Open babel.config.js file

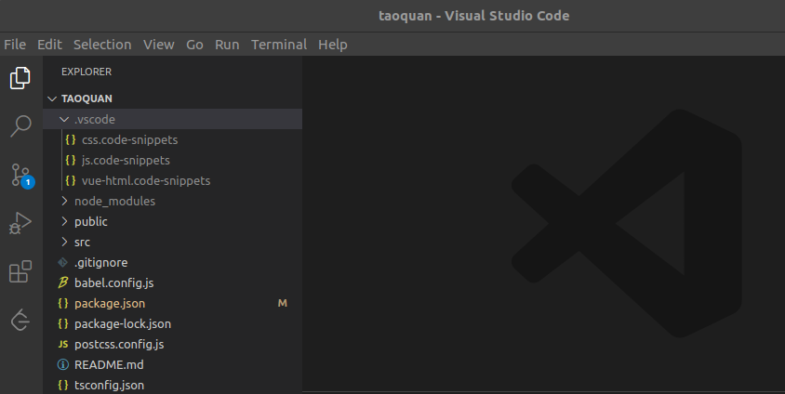point(112,282)
